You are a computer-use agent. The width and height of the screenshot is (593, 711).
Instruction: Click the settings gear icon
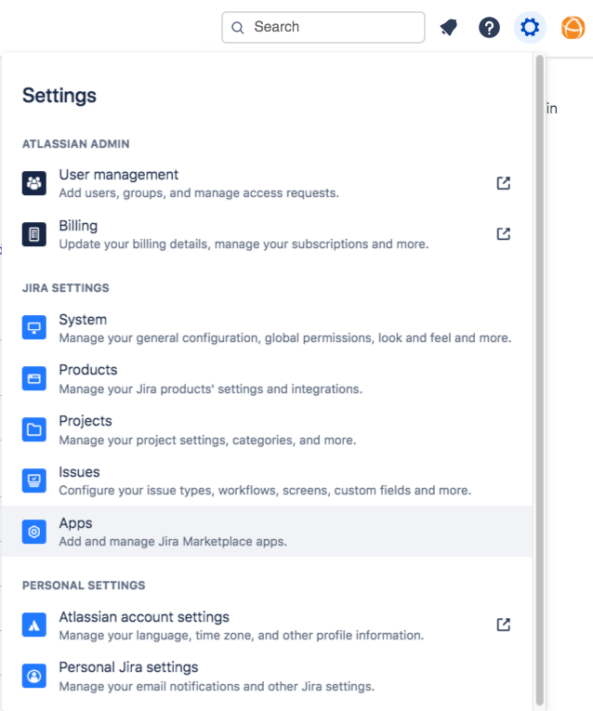coord(530,28)
